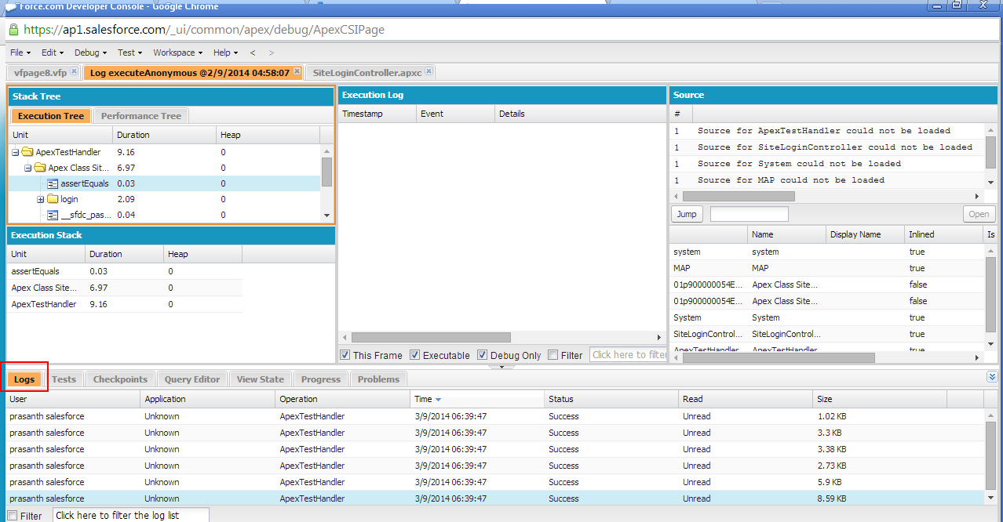Open the Progress tab
The image size is (1003, 522).
321,379
